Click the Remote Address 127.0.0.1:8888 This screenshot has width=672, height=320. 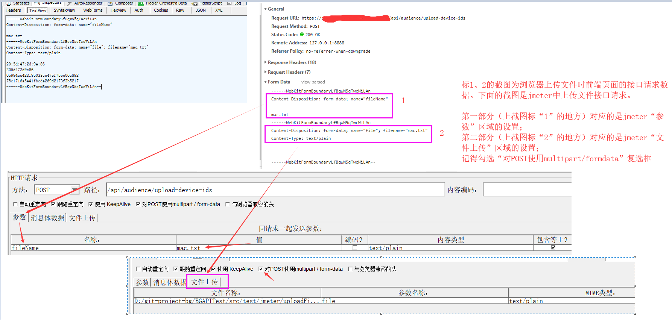click(x=327, y=43)
